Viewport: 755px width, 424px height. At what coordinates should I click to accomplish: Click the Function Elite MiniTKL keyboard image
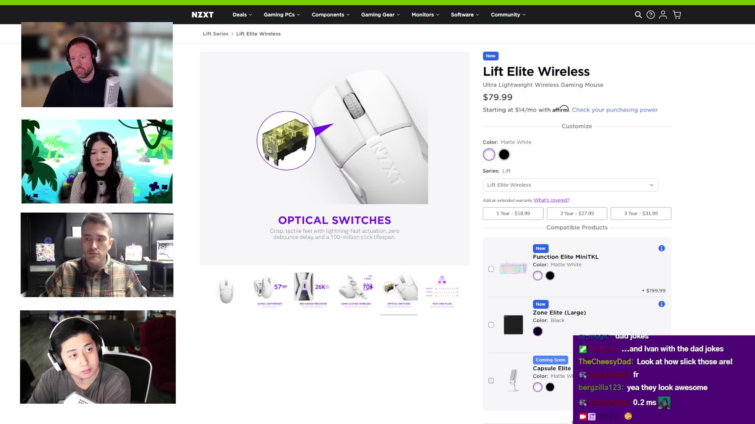click(513, 268)
